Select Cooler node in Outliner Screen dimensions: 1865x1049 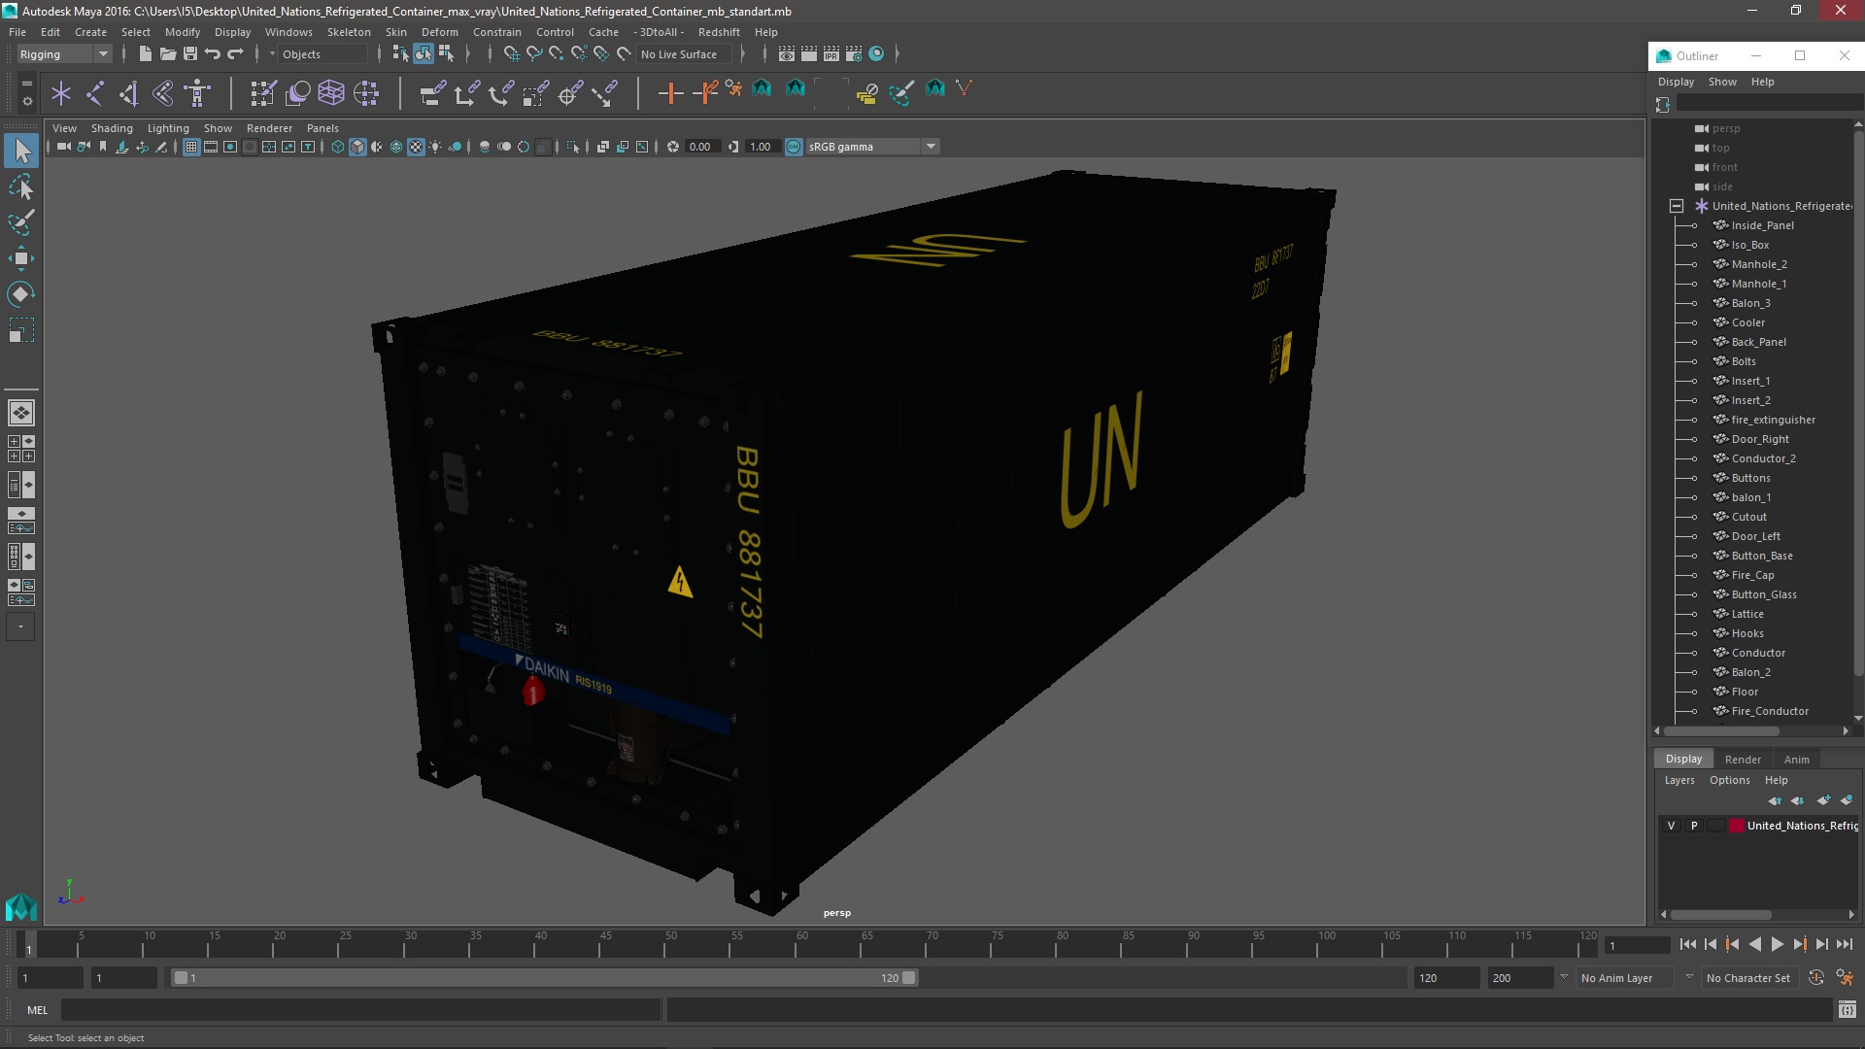tap(1747, 322)
